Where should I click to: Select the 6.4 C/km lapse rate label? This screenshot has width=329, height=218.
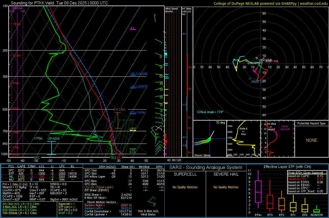(119, 109)
